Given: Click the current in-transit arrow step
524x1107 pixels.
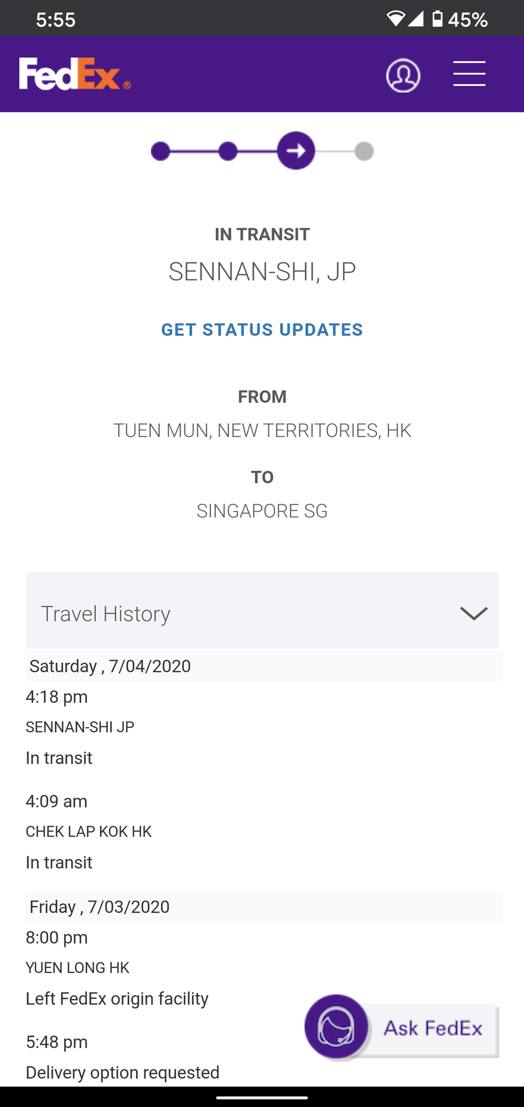Looking at the screenshot, I should [296, 151].
